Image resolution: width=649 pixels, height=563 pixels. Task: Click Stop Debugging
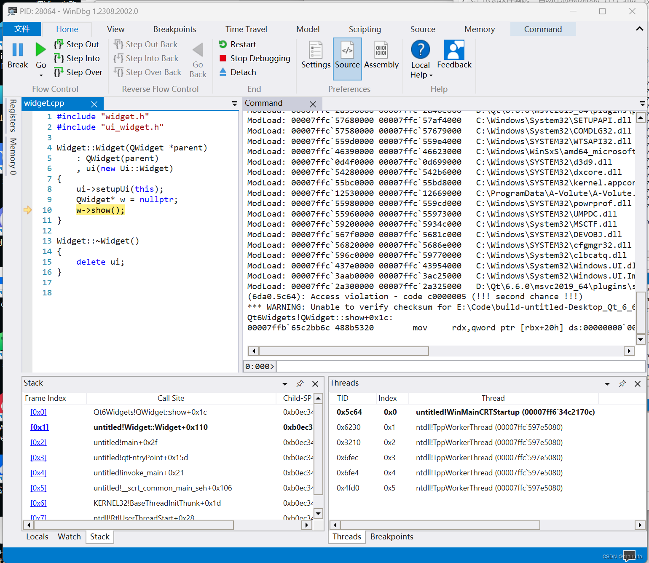click(255, 58)
